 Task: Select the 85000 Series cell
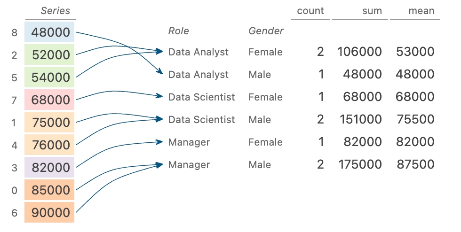(x=51, y=190)
